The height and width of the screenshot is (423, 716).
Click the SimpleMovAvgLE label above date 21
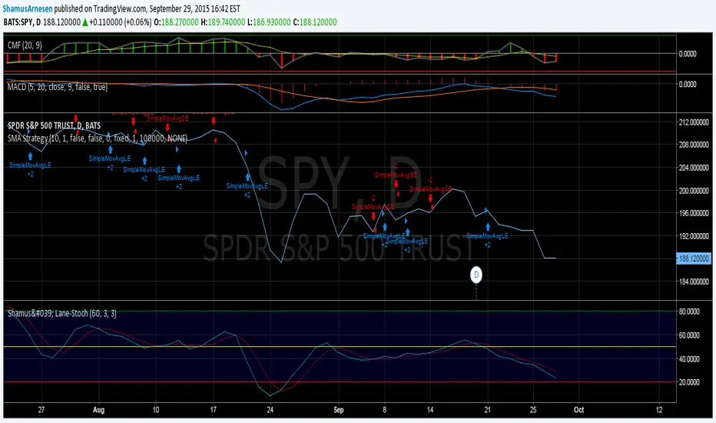pyautogui.click(x=487, y=236)
